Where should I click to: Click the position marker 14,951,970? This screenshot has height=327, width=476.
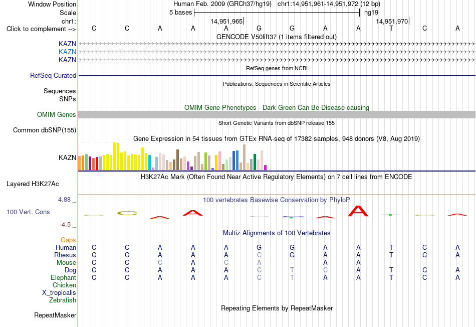[392, 21]
